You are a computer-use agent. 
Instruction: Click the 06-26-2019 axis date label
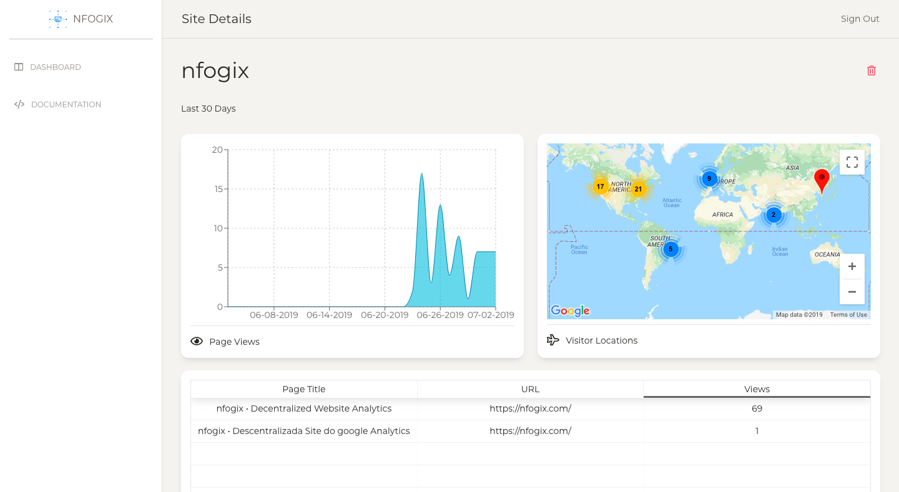click(440, 315)
